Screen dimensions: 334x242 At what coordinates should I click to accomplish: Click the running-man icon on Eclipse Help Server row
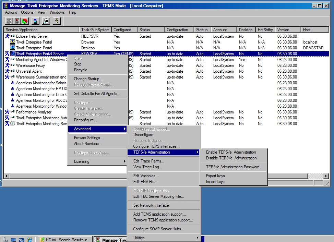[7, 36]
